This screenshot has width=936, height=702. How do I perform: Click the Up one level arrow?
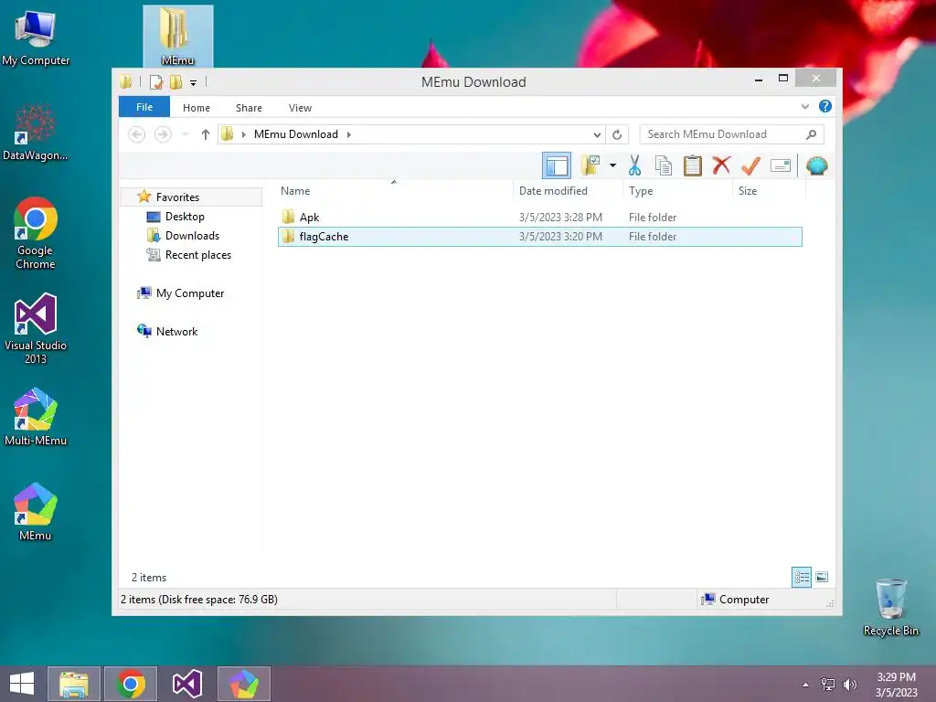(x=206, y=134)
